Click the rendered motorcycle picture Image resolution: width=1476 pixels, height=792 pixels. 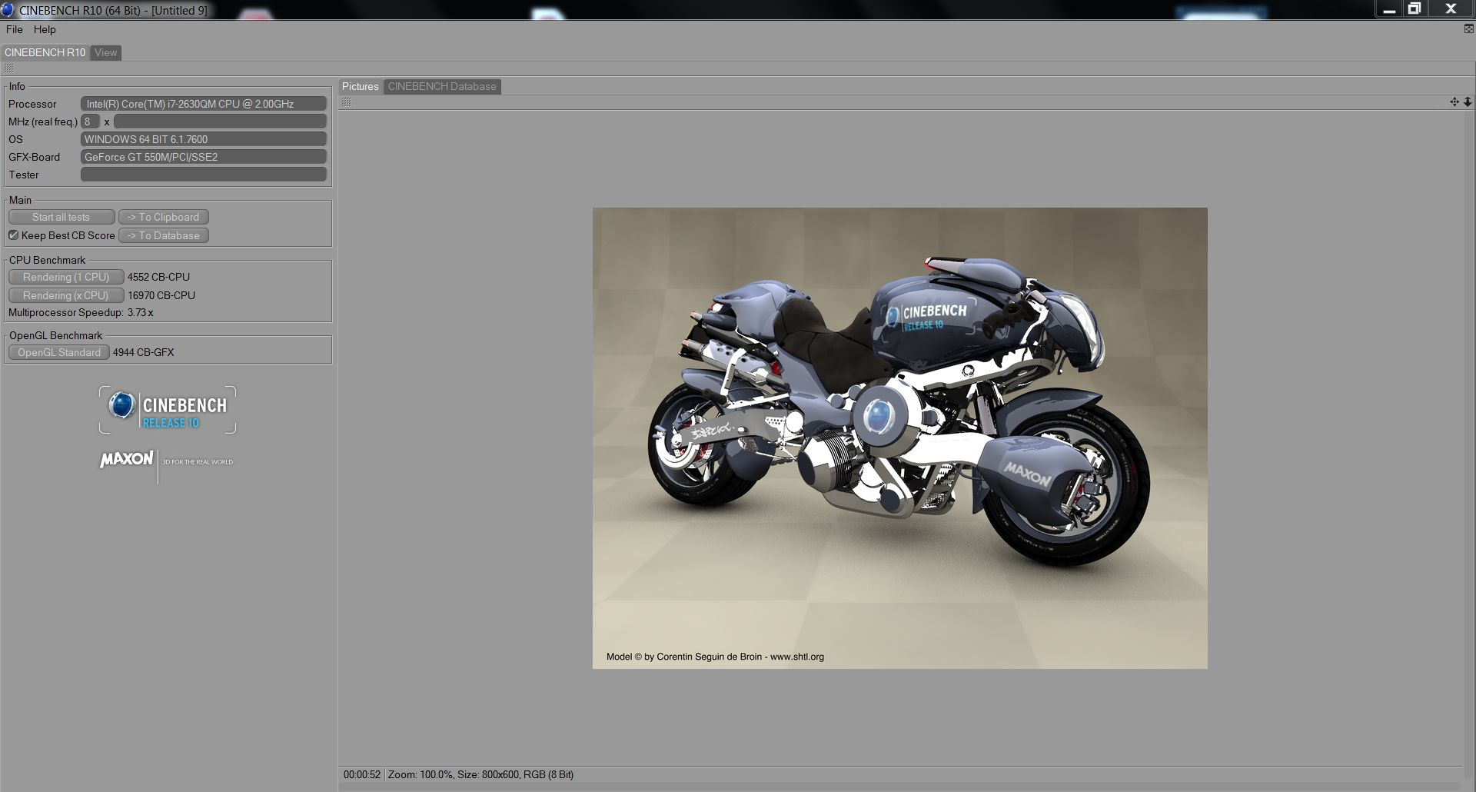click(x=899, y=438)
